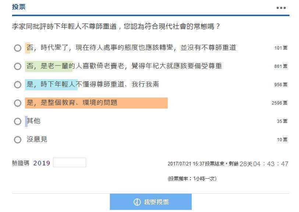Click the 956 票 vote count
Screen dimensions: 299x212
pos(281,85)
